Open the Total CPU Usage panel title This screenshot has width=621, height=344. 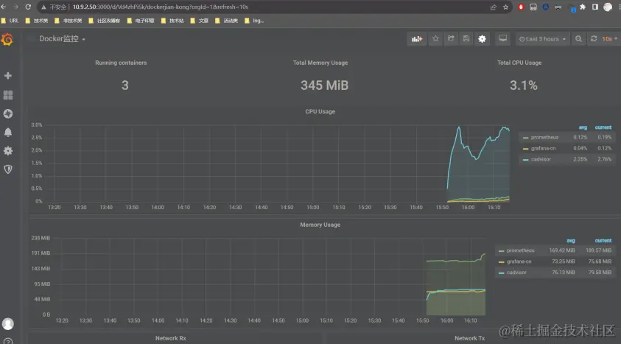519,63
